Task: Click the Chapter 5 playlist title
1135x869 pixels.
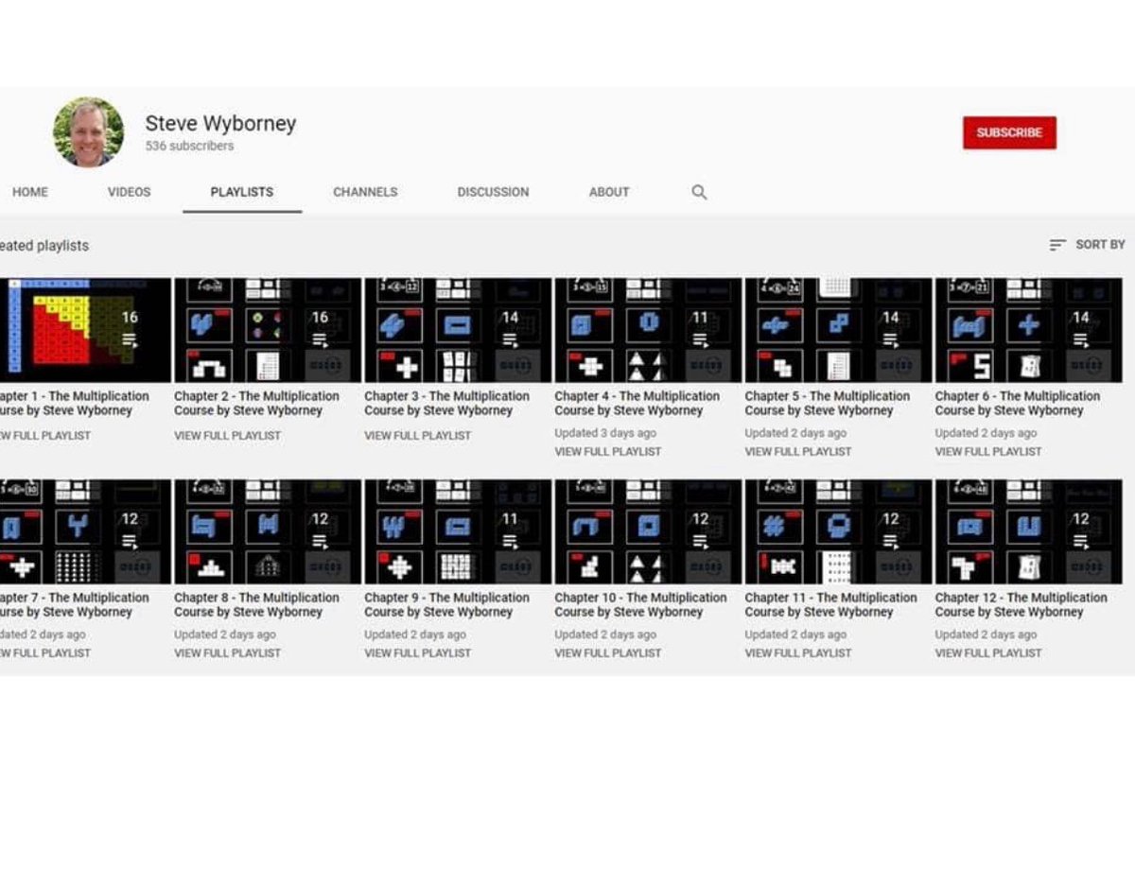Action: click(x=828, y=404)
